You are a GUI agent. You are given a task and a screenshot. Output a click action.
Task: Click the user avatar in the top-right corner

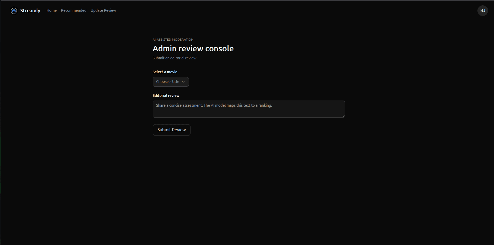(x=483, y=11)
